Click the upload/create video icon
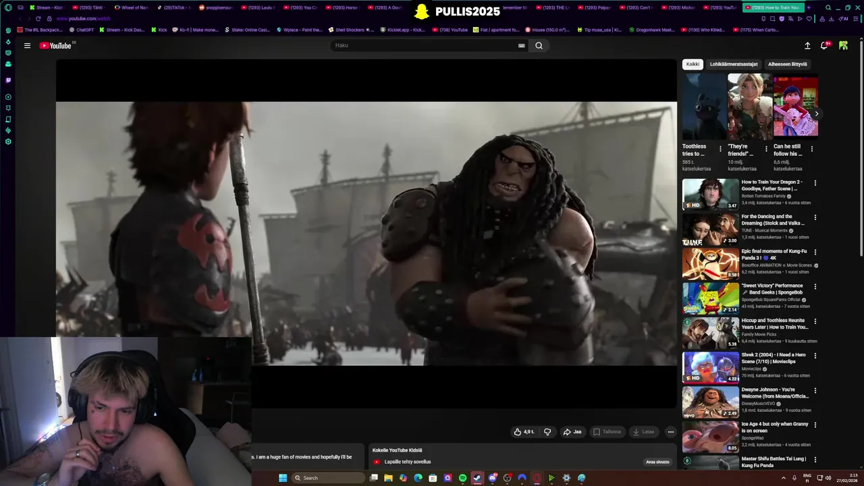Image resolution: width=864 pixels, height=486 pixels. (x=807, y=46)
